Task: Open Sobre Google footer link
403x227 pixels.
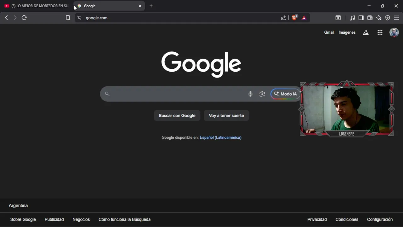Action: (x=23, y=219)
